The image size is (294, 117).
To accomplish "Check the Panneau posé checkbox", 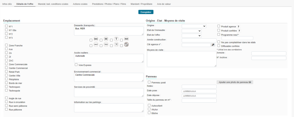I will click(x=149, y=82).
